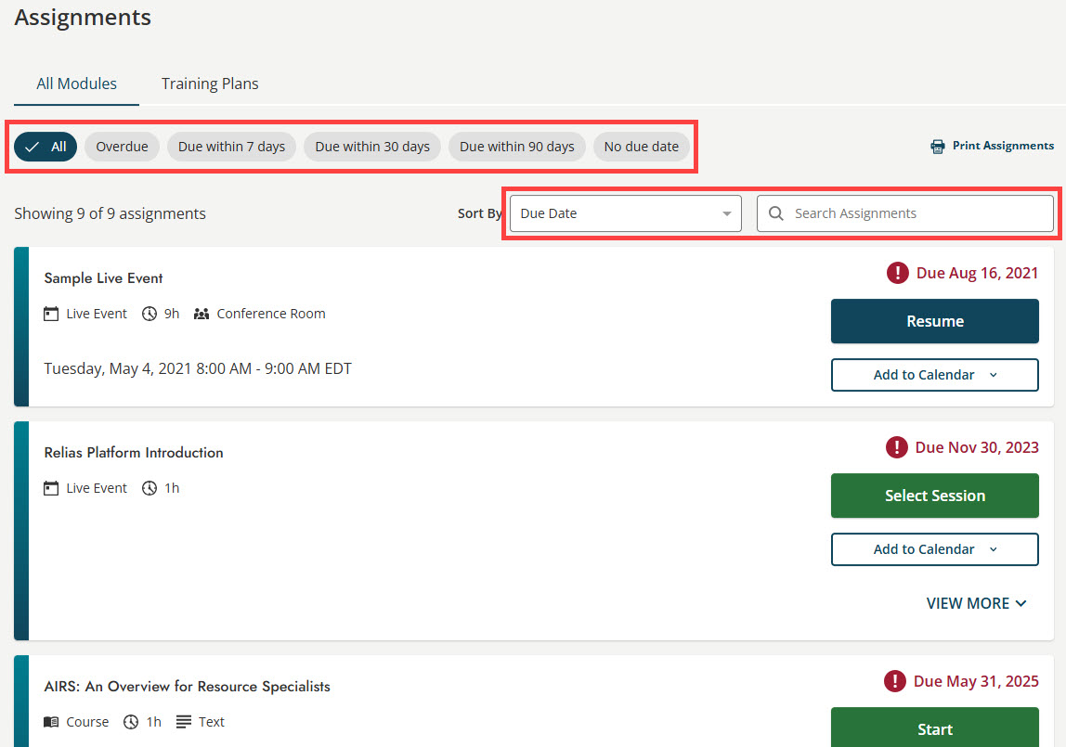Open the Sort By Due Date dropdown
The height and width of the screenshot is (747, 1066).
pos(624,213)
